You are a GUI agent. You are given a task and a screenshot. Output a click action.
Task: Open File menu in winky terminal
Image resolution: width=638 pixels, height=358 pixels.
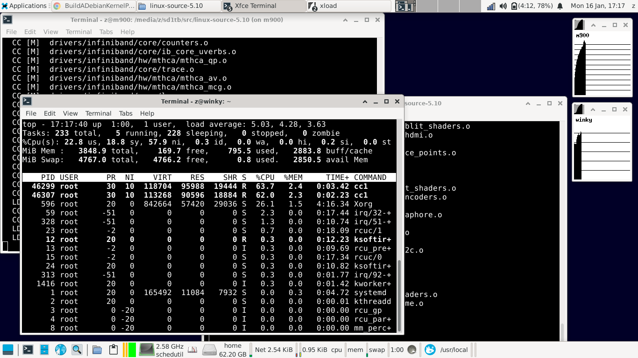click(x=31, y=113)
